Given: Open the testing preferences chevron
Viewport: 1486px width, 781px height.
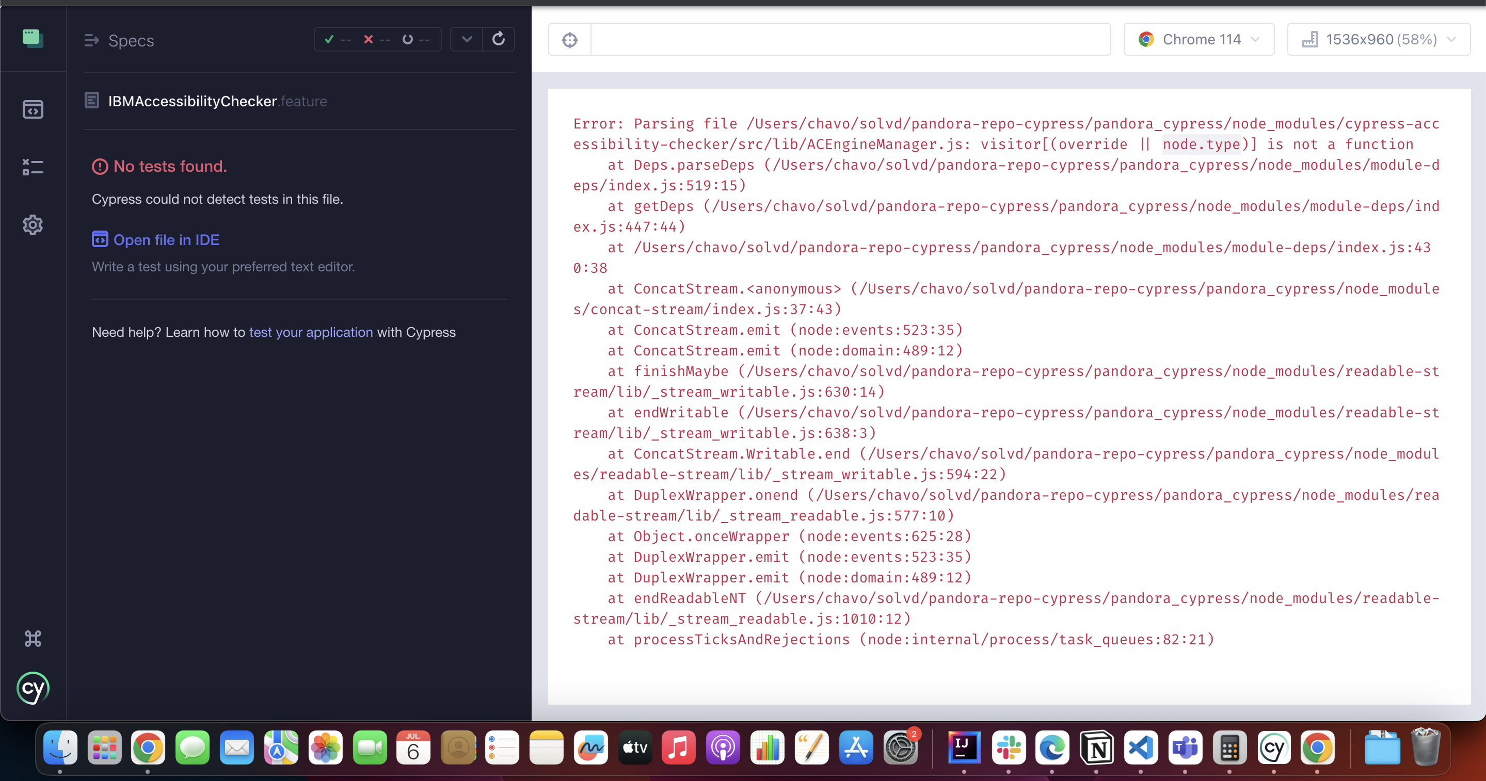Looking at the screenshot, I should coord(467,39).
